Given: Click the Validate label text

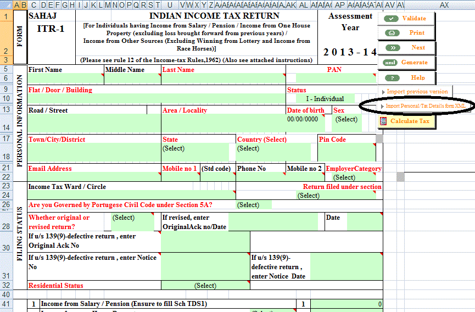Looking at the screenshot, I should pos(414,18).
